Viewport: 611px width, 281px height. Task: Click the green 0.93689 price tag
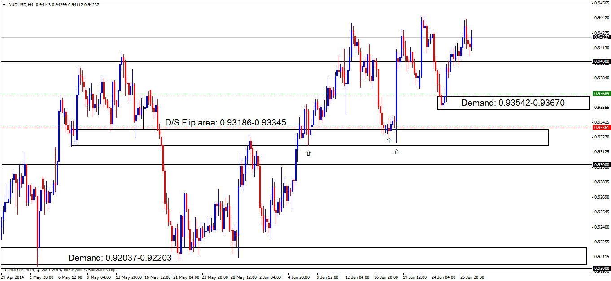click(x=602, y=94)
